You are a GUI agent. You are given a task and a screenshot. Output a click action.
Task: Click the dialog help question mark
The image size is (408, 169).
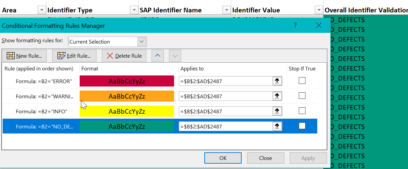295,25
